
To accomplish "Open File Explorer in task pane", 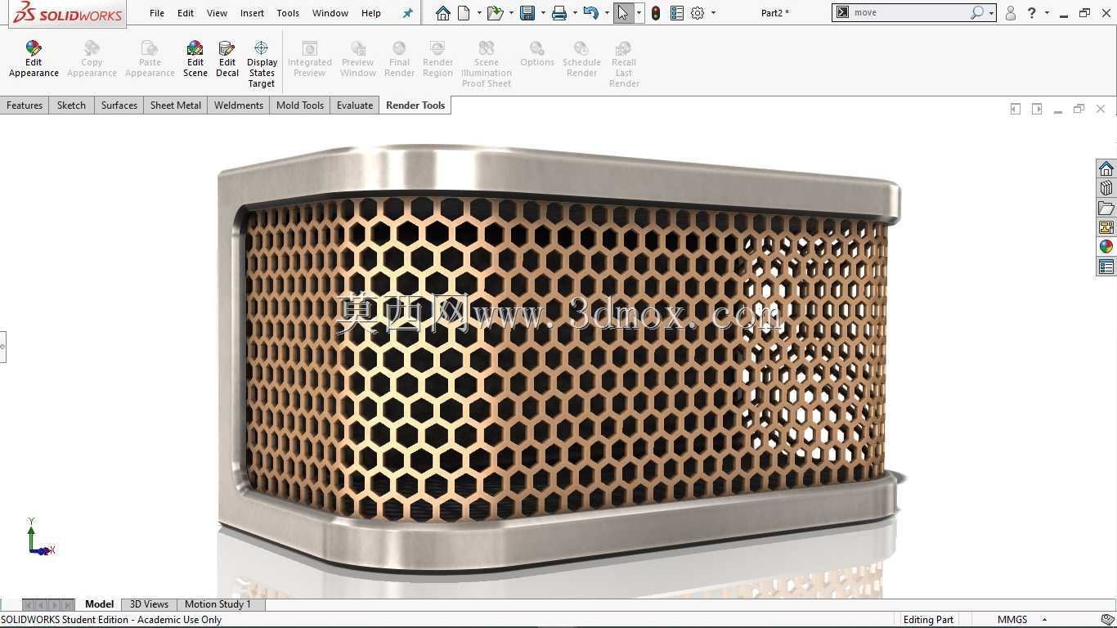I will click(1106, 208).
